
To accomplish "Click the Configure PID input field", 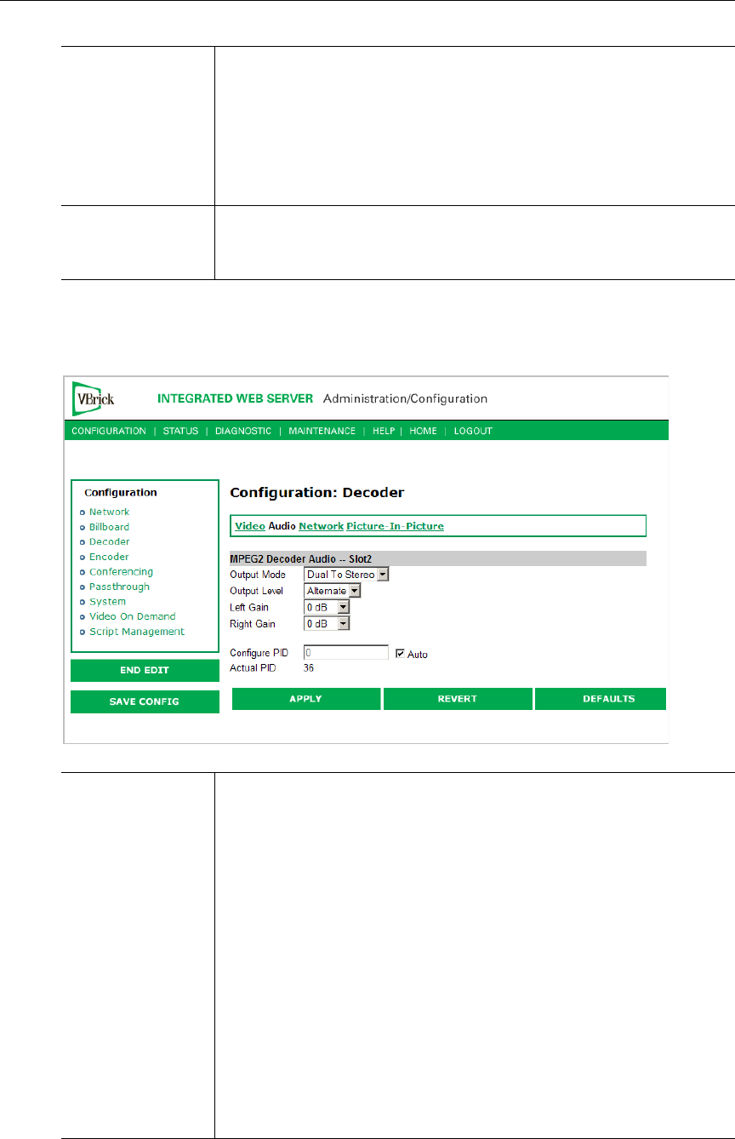I will [x=346, y=652].
